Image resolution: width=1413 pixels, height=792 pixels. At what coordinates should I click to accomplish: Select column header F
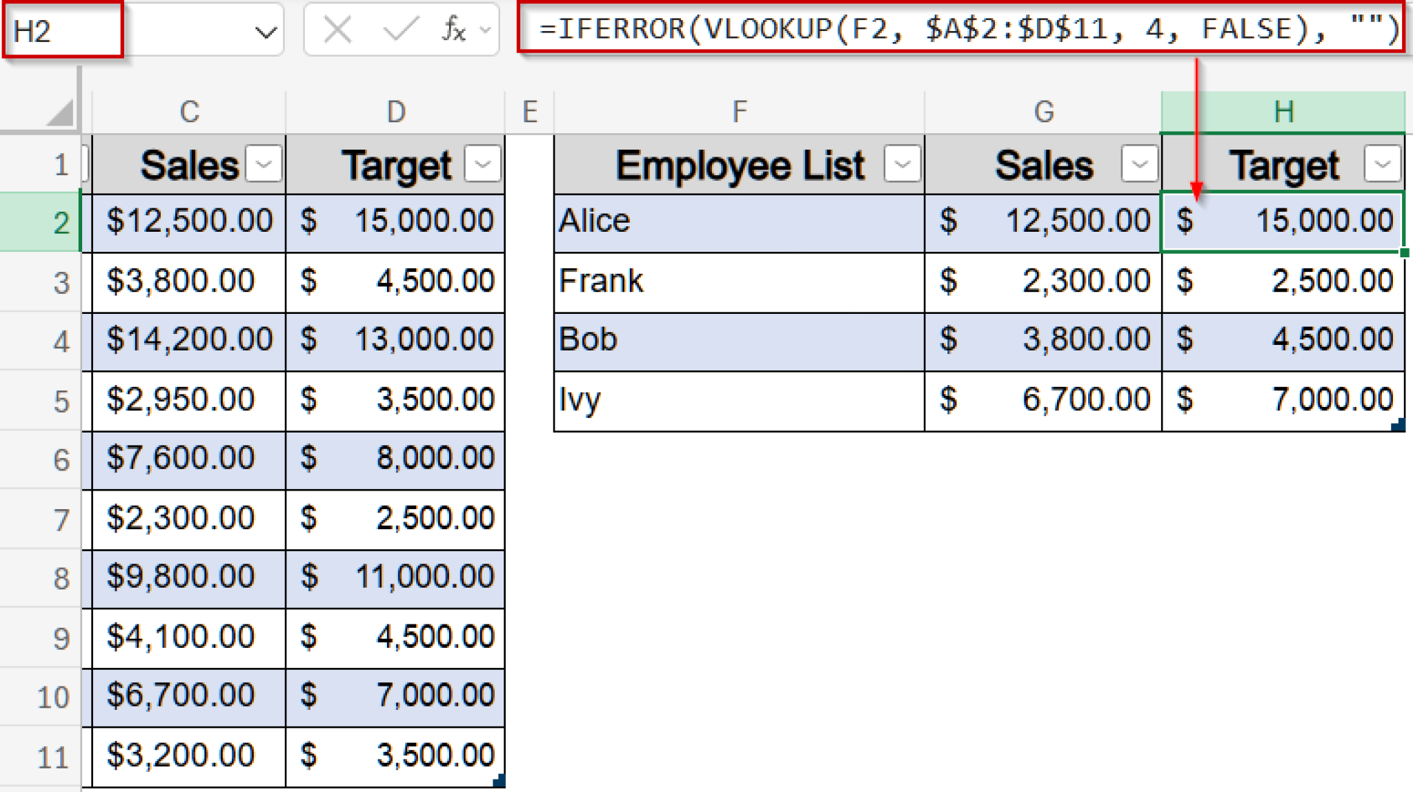(x=739, y=110)
